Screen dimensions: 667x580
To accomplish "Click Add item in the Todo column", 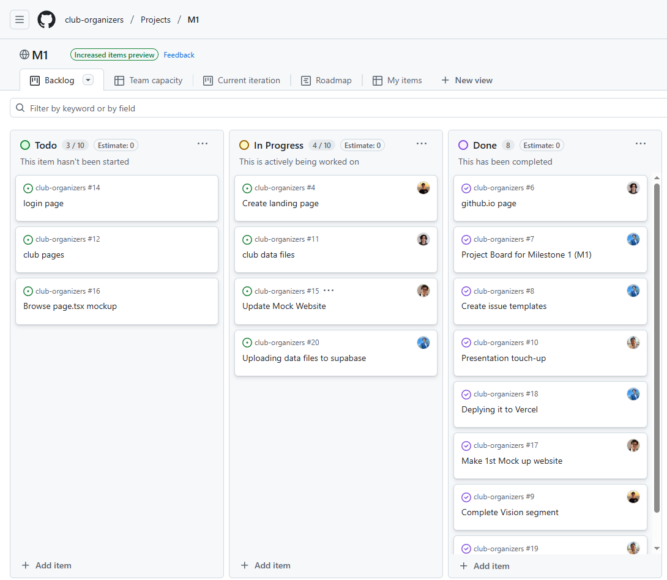I will click(47, 565).
